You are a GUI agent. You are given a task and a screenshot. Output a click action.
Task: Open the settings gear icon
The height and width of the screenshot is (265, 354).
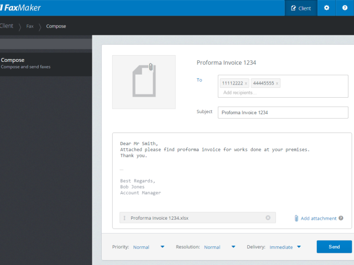point(326,8)
